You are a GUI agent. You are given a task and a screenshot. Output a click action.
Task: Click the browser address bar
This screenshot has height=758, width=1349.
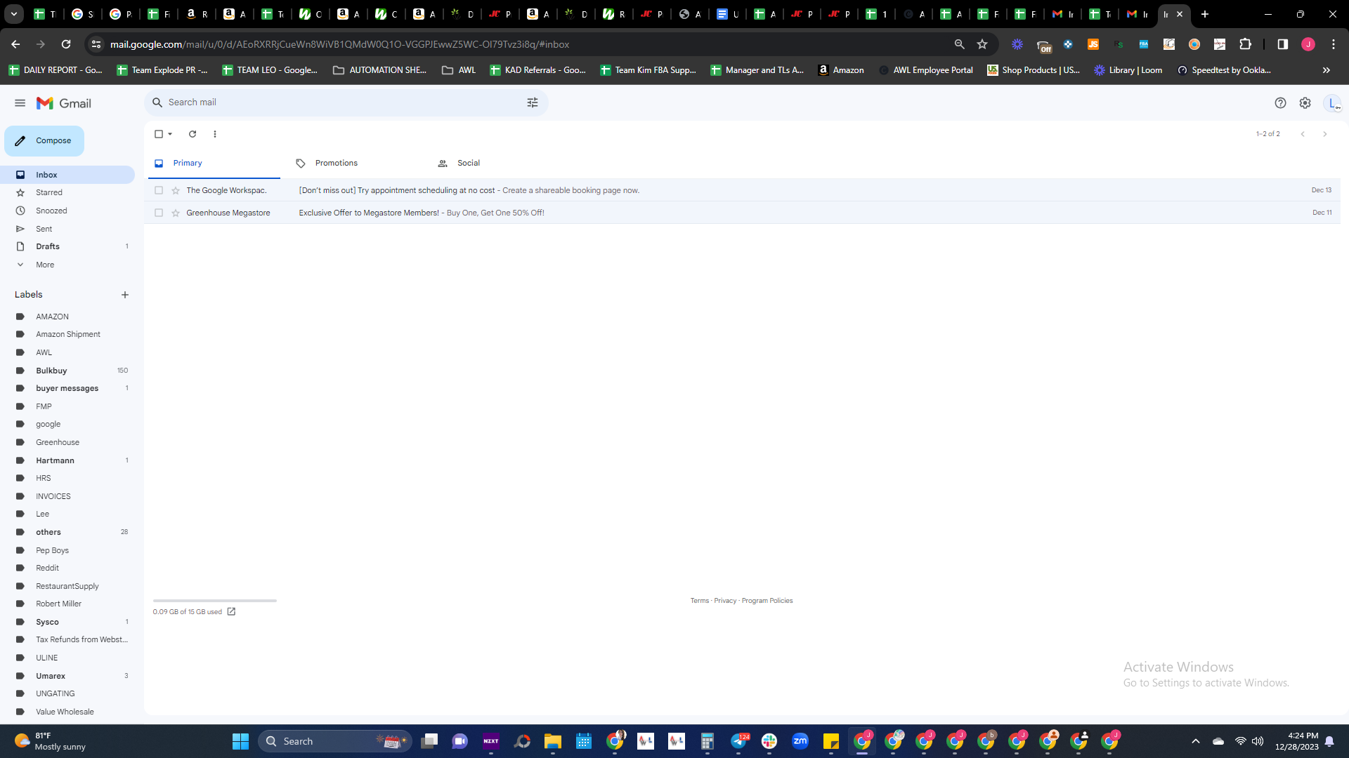(527, 44)
